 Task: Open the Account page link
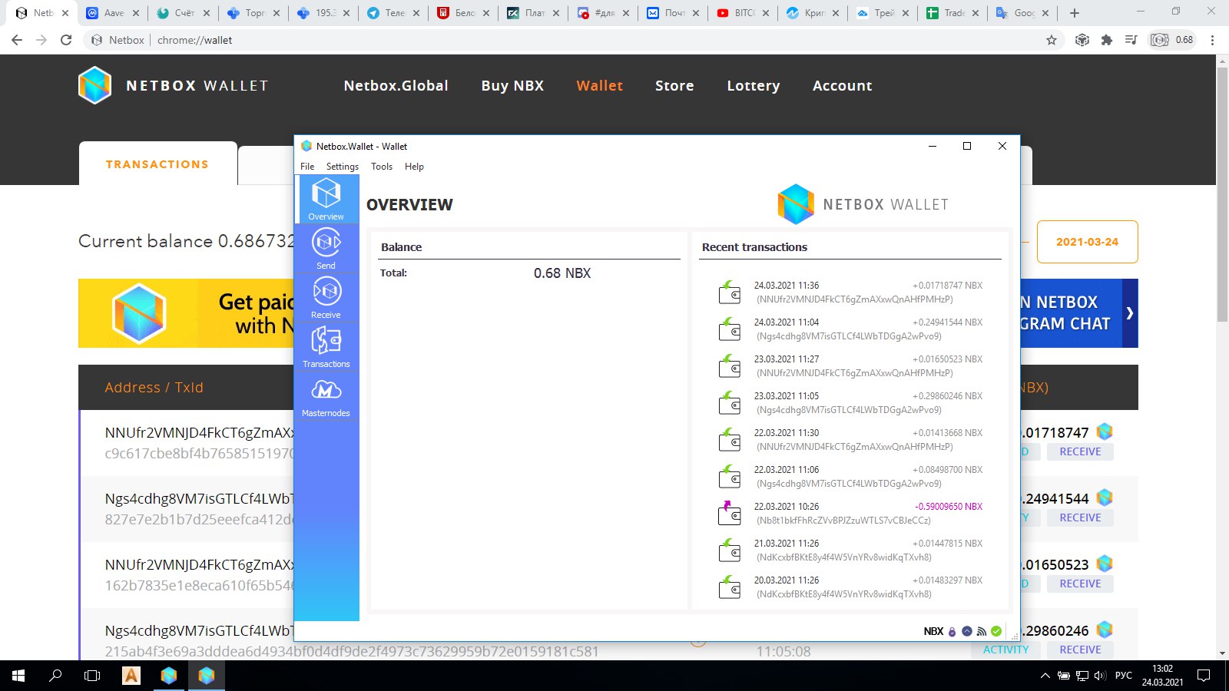[x=843, y=86]
